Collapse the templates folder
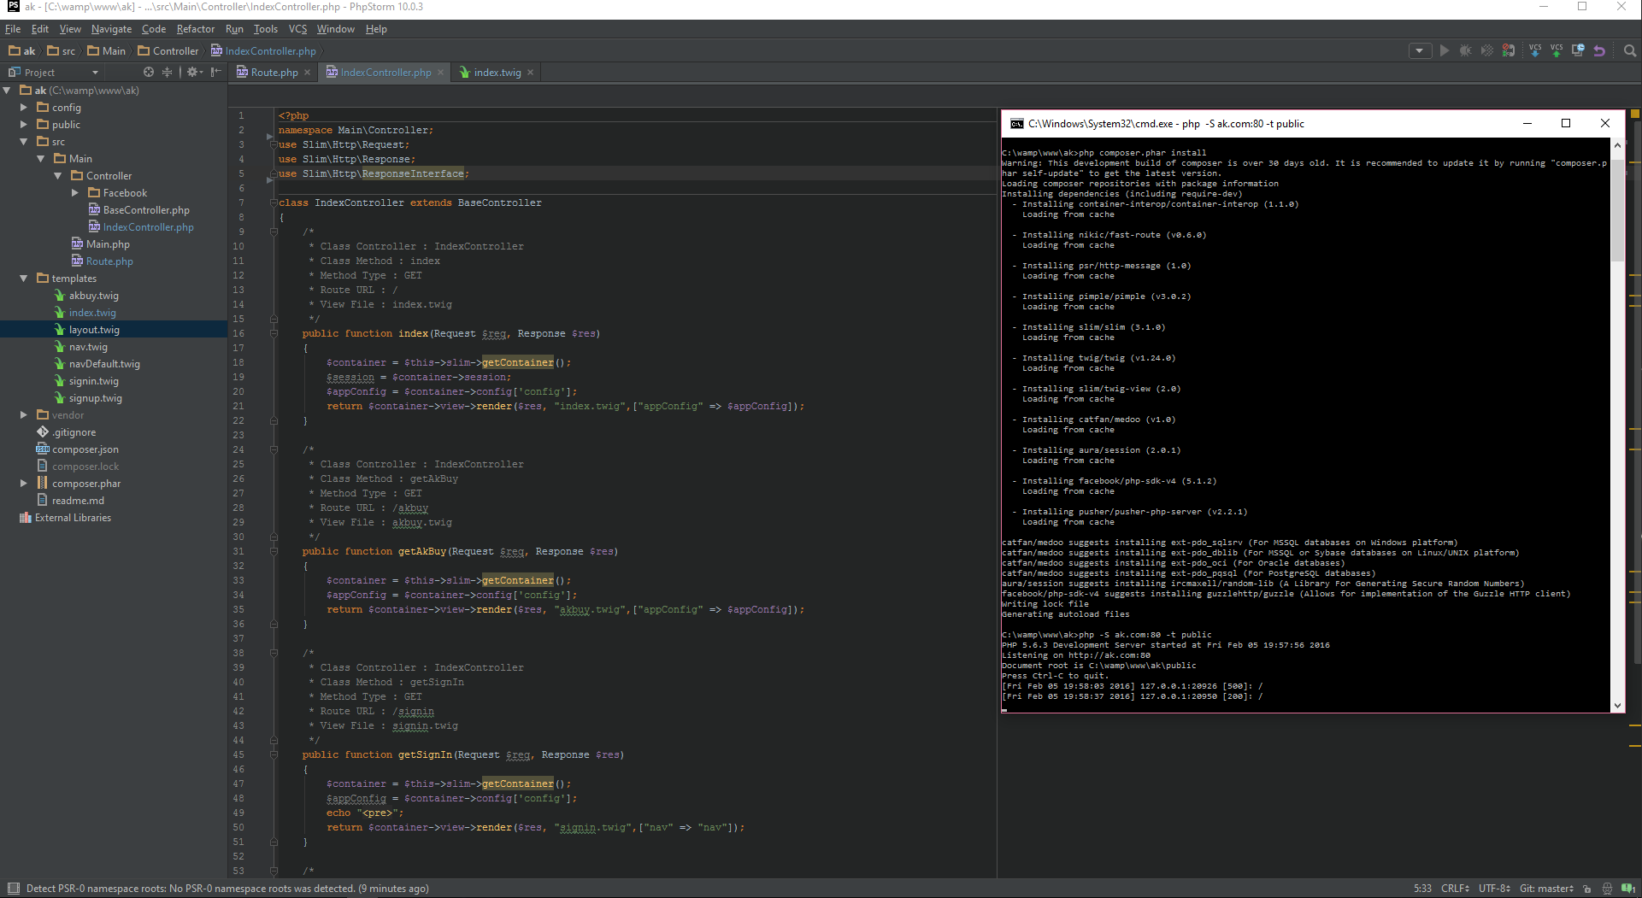Viewport: 1642px width, 898px height. tap(24, 279)
